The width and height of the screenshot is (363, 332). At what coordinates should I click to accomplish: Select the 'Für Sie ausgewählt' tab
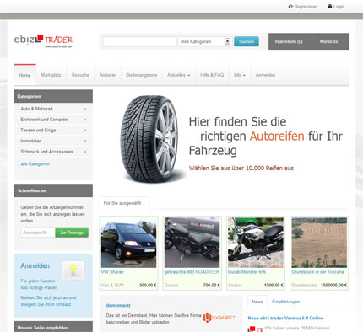coord(124,203)
